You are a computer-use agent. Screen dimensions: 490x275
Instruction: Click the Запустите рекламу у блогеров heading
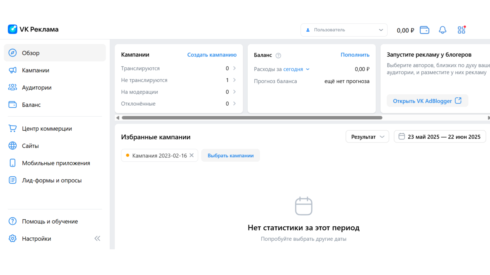429,55
